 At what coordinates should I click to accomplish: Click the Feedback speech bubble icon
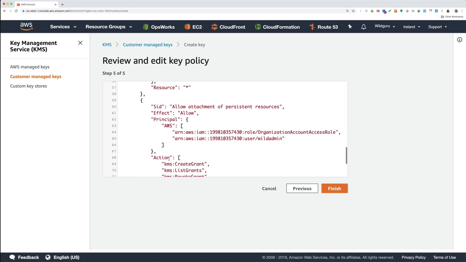point(12,257)
